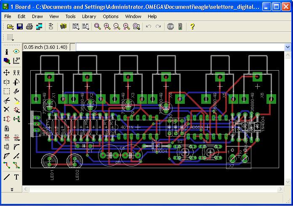Select the Mirror tool
The image size is (293, 206).
pos(7,82)
